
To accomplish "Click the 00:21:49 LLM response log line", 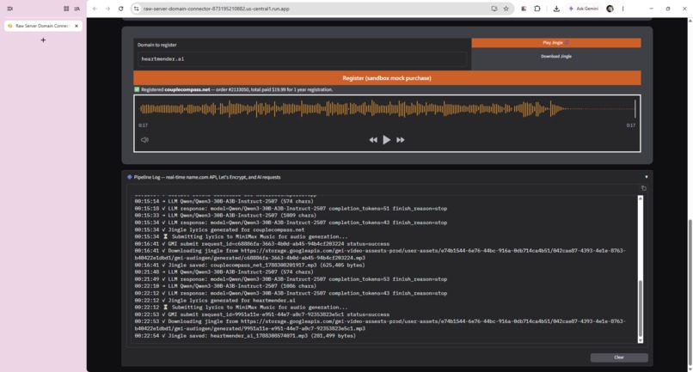I will coord(291,279).
